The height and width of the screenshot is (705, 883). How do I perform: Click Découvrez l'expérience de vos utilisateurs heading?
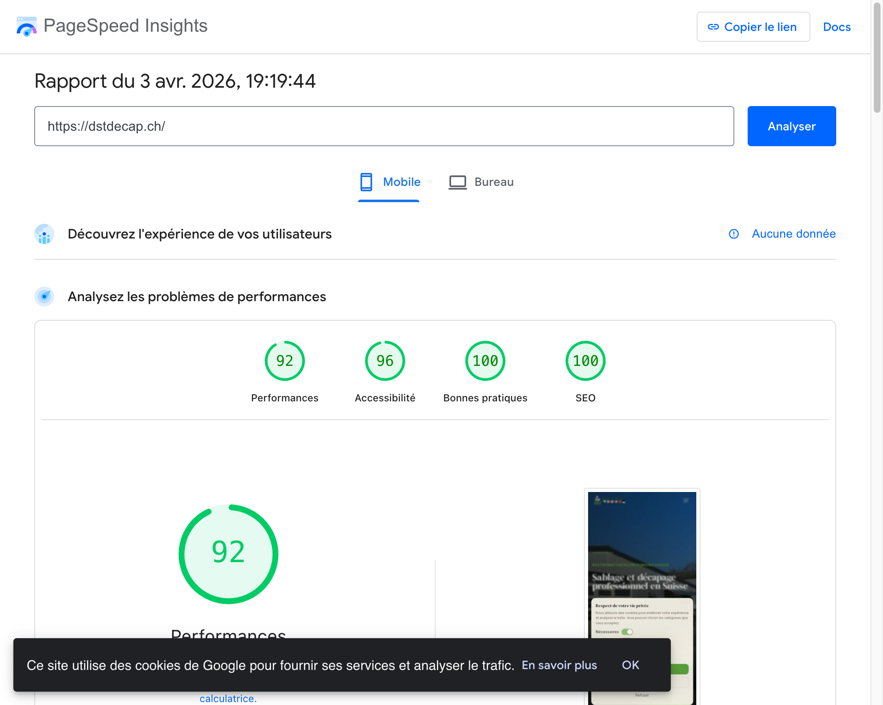(x=200, y=234)
